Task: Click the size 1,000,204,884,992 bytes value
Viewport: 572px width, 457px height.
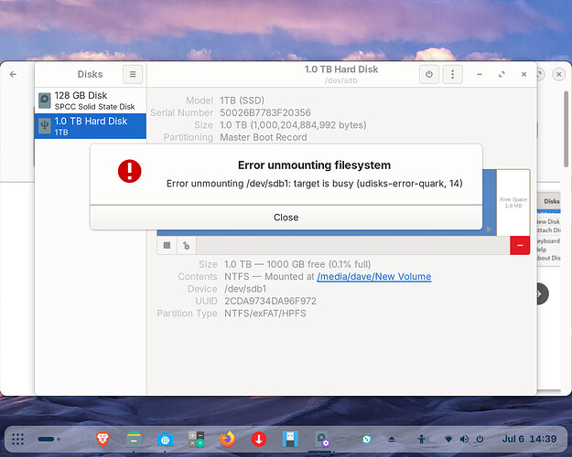Action: [293, 125]
